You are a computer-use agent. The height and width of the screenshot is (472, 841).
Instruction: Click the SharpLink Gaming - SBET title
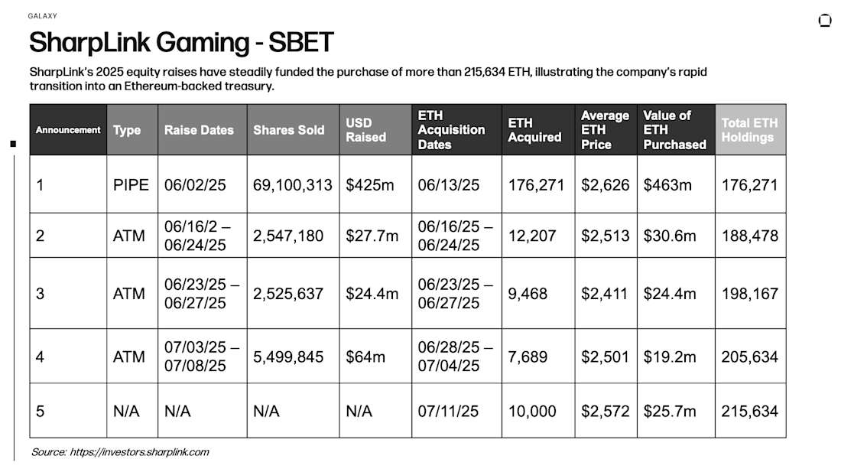tap(181, 42)
